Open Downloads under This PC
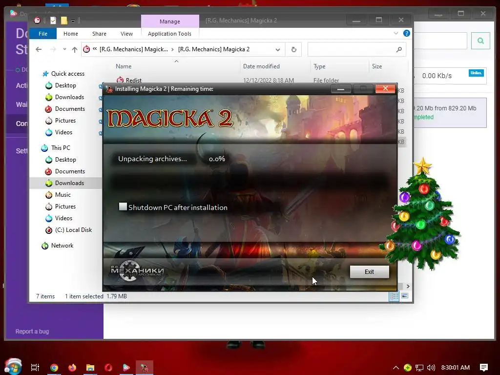Image resolution: width=500 pixels, height=375 pixels. click(x=69, y=183)
